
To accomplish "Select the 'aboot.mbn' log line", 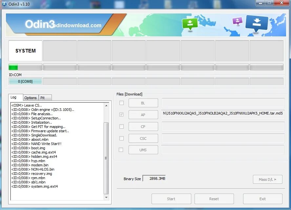I will tap(30, 139).
